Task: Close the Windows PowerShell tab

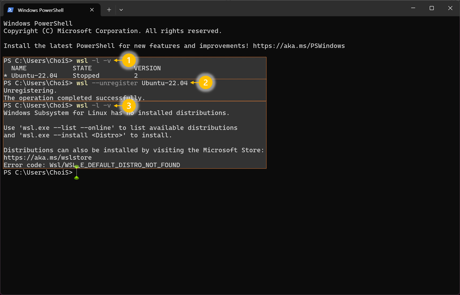Action: [x=92, y=10]
